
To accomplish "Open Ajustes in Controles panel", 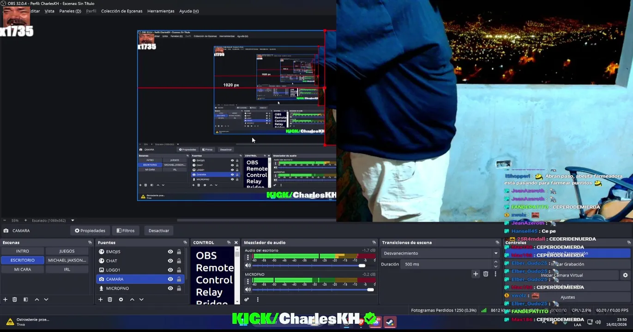I will tap(567, 297).
